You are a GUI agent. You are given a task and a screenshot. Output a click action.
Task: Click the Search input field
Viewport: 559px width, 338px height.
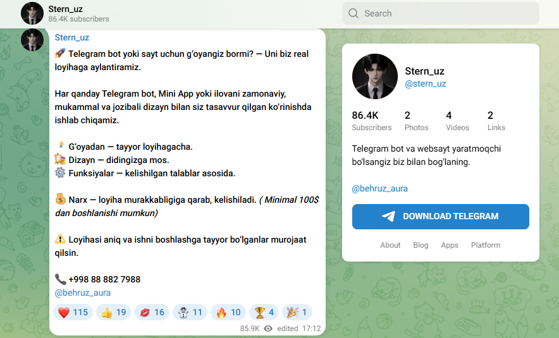tap(441, 13)
